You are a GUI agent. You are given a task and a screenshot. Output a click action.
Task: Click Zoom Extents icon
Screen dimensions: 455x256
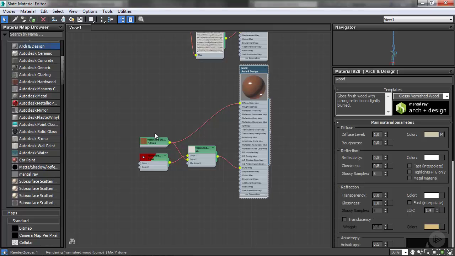pyautogui.click(x=434, y=252)
